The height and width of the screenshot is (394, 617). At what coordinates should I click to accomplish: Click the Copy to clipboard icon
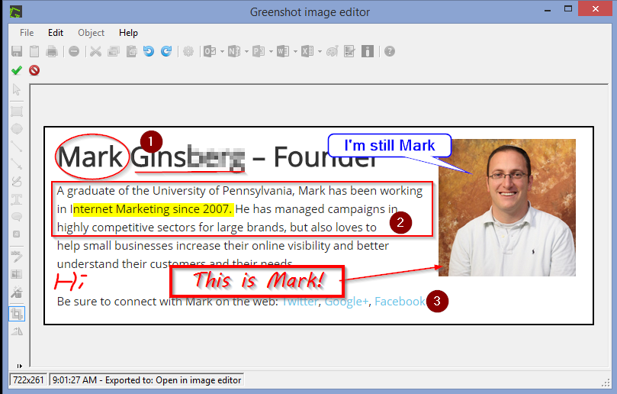click(34, 51)
